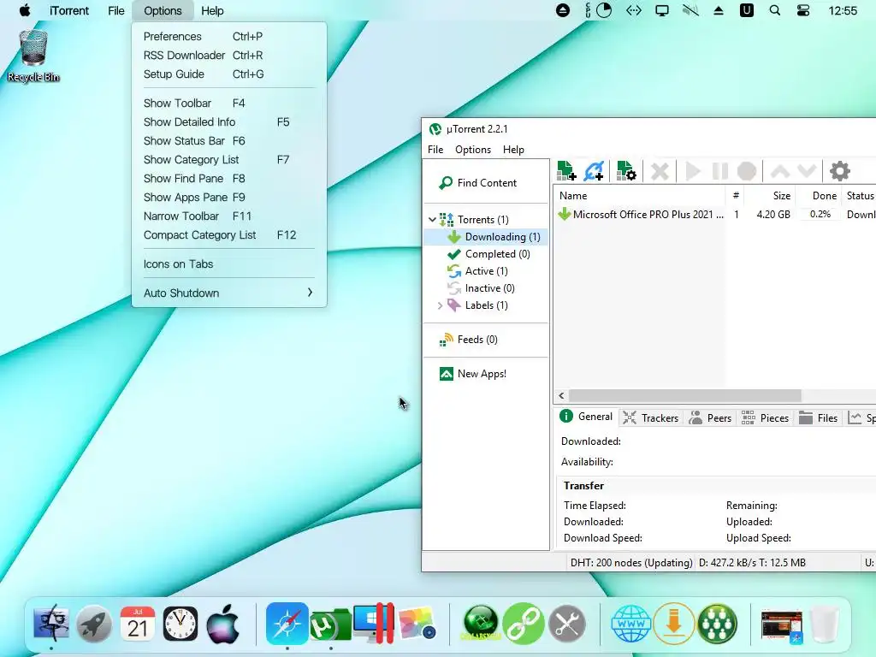Screen dimensions: 876x657
Task: Open the µTorrent folder dock icon
Action: click(x=331, y=624)
